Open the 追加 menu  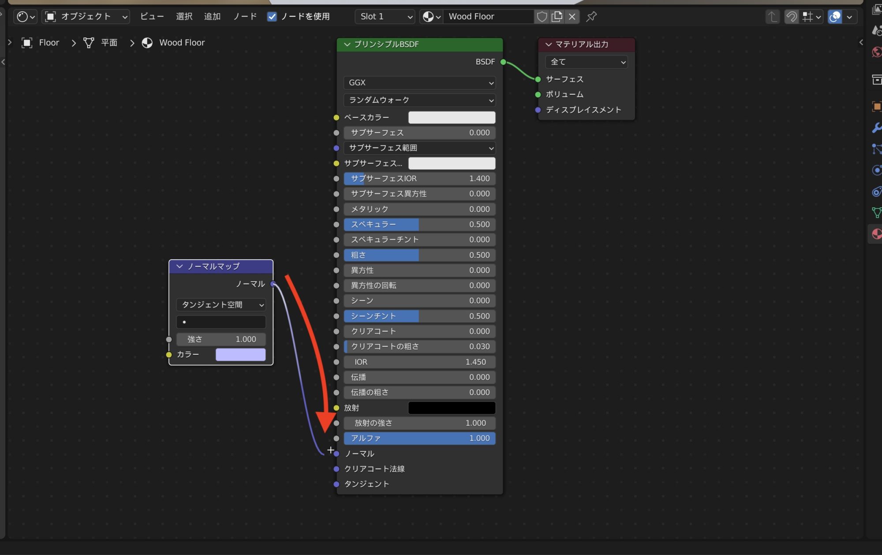(x=212, y=17)
